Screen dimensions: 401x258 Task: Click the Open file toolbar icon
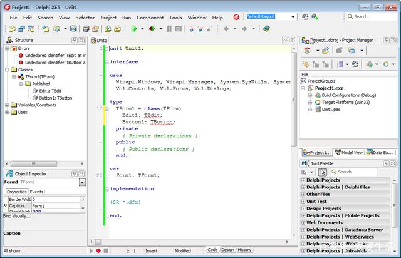56,29
